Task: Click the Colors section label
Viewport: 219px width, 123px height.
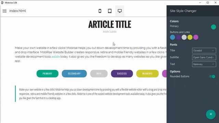Action: coord(174,21)
